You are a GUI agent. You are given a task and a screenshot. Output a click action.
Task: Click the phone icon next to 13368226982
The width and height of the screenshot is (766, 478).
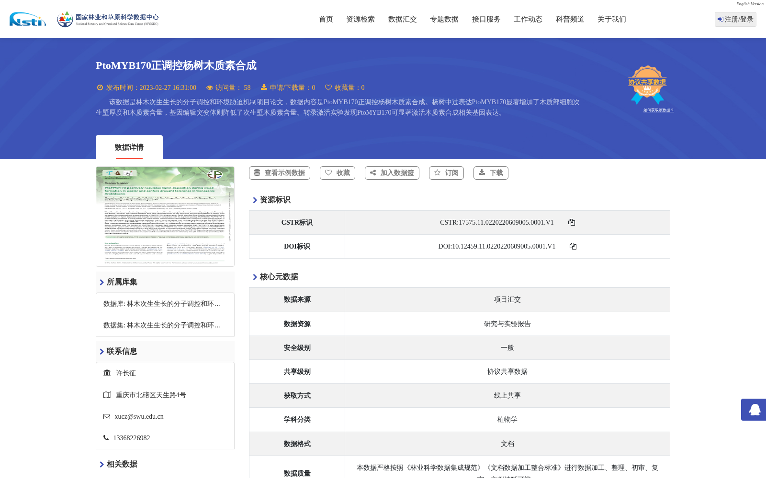click(106, 438)
